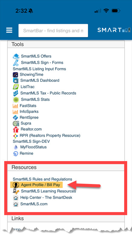Image resolution: width=132 pixels, height=235 pixels.
Task: Tap the battery status icon
Action: pyautogui.click(x=116, y=11)
